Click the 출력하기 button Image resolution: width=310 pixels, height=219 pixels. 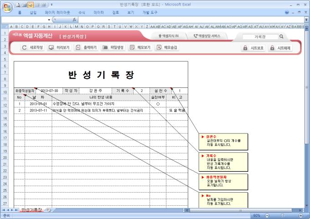pos(86,48)
